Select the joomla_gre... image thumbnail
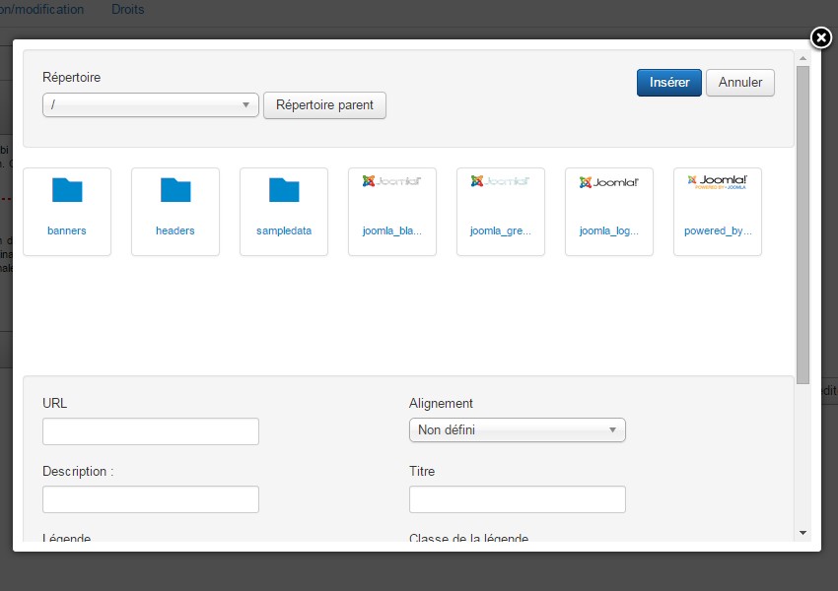Screen dimensions: 838x591 [x=500, y=181]
